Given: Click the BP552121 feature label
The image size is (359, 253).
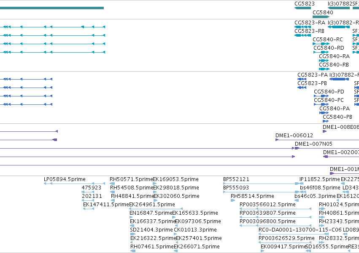Looking at the screenshot, I should point(236,179).
